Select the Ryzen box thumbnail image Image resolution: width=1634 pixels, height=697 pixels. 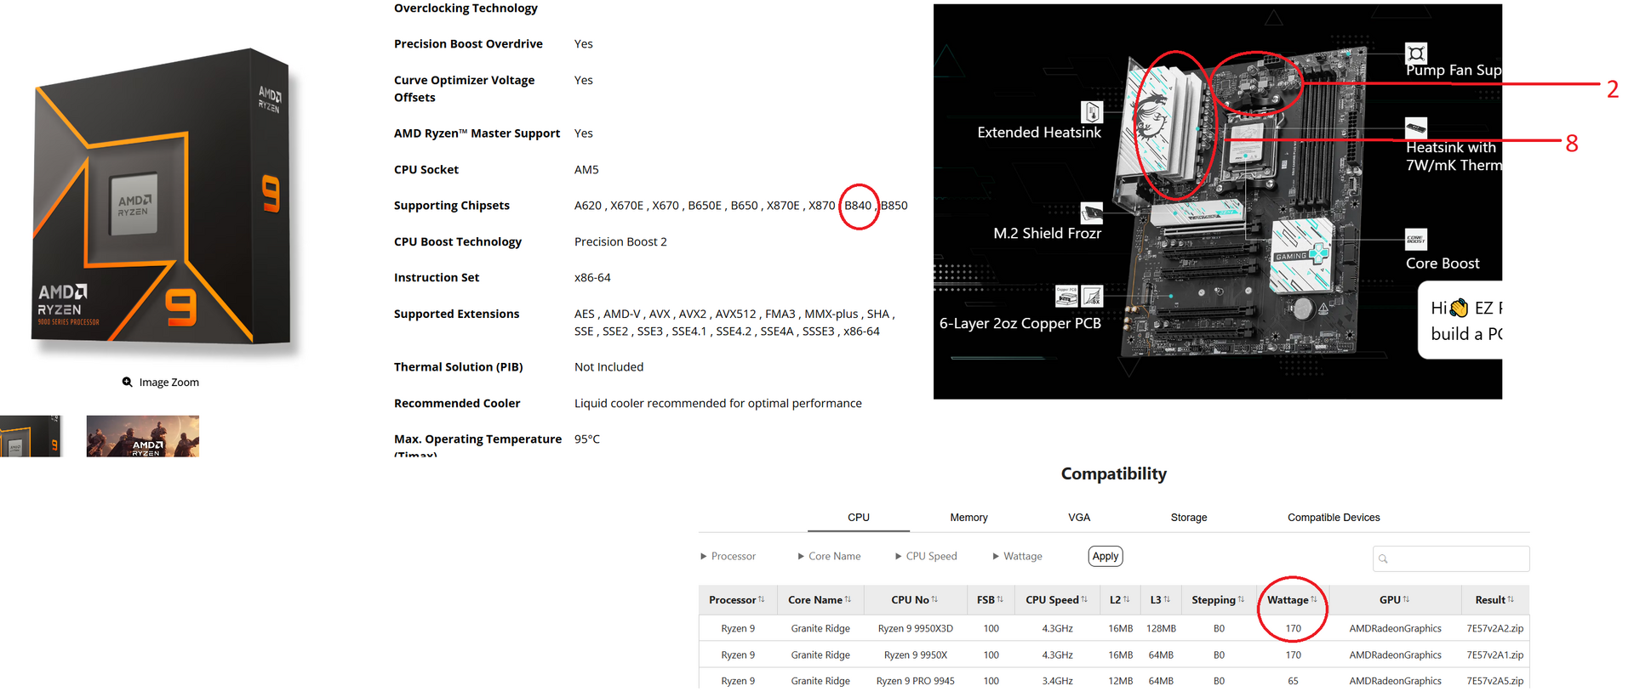point(31,436)
